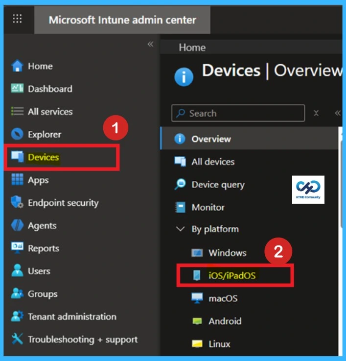This screenshot has height=361, width=346.
Task: Click the Explorer compass icon
Action: [17, 134]
